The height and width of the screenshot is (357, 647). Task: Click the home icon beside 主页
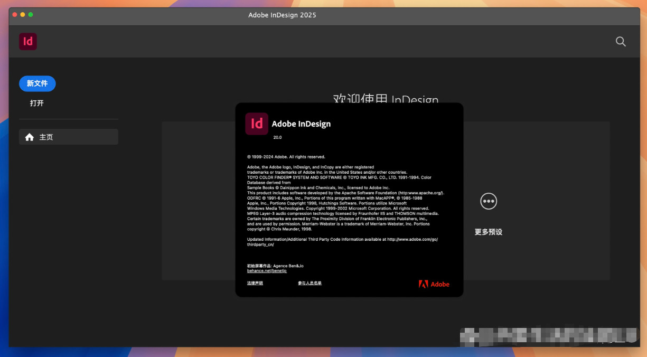pyautogui.click(x=30, y=137)
